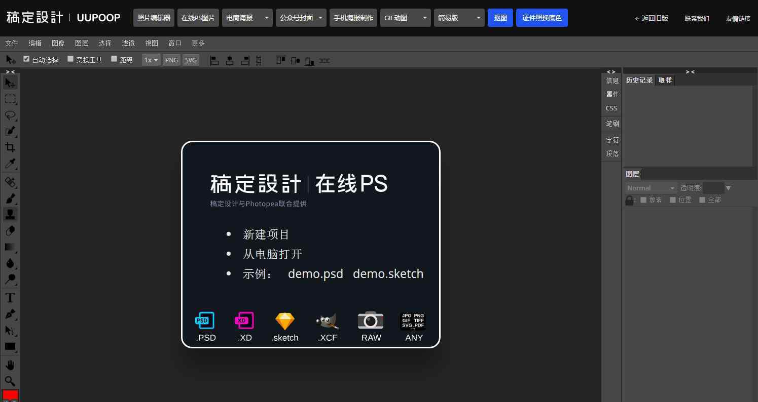Collapse the left toolbar with arrows
Screen dimensions: 758x402
pyautogui.click(x=10, y=72)
